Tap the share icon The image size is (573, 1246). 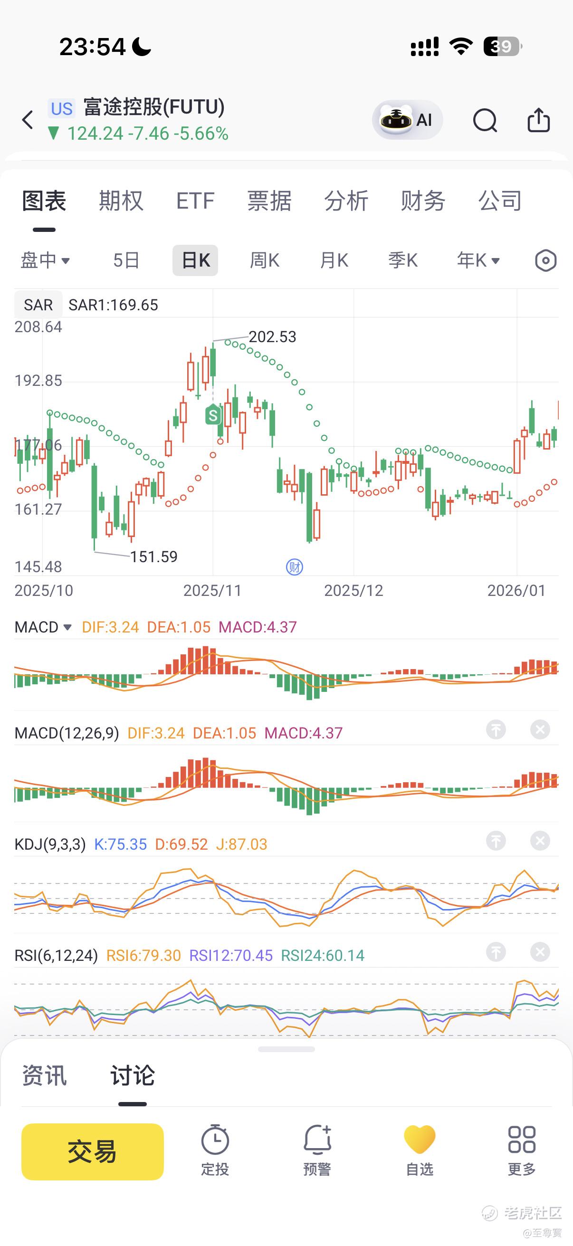click(x=538, y=119)
